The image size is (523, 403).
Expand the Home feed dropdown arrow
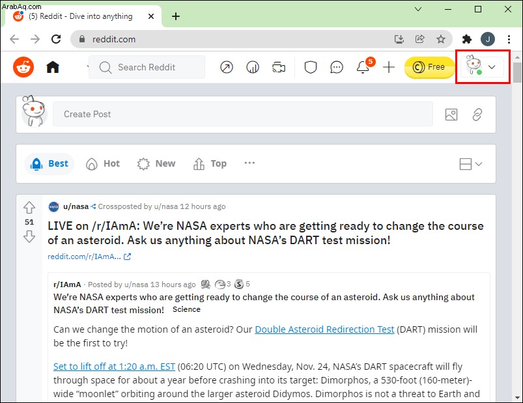[88, 66]
